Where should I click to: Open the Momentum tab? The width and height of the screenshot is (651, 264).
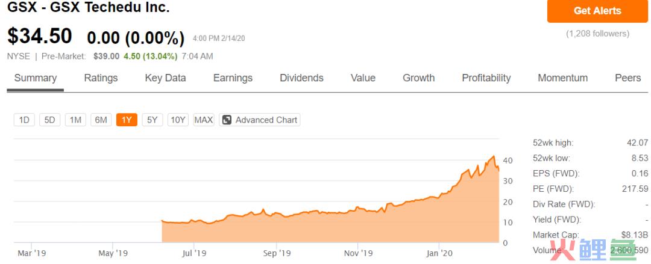pyautogui.click(x=562, y=78)
